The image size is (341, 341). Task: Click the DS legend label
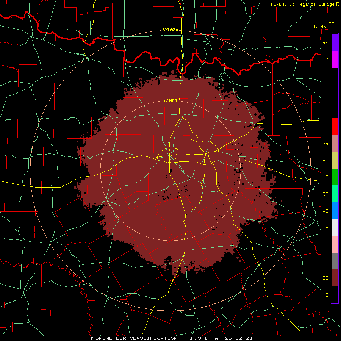point(325,228)
